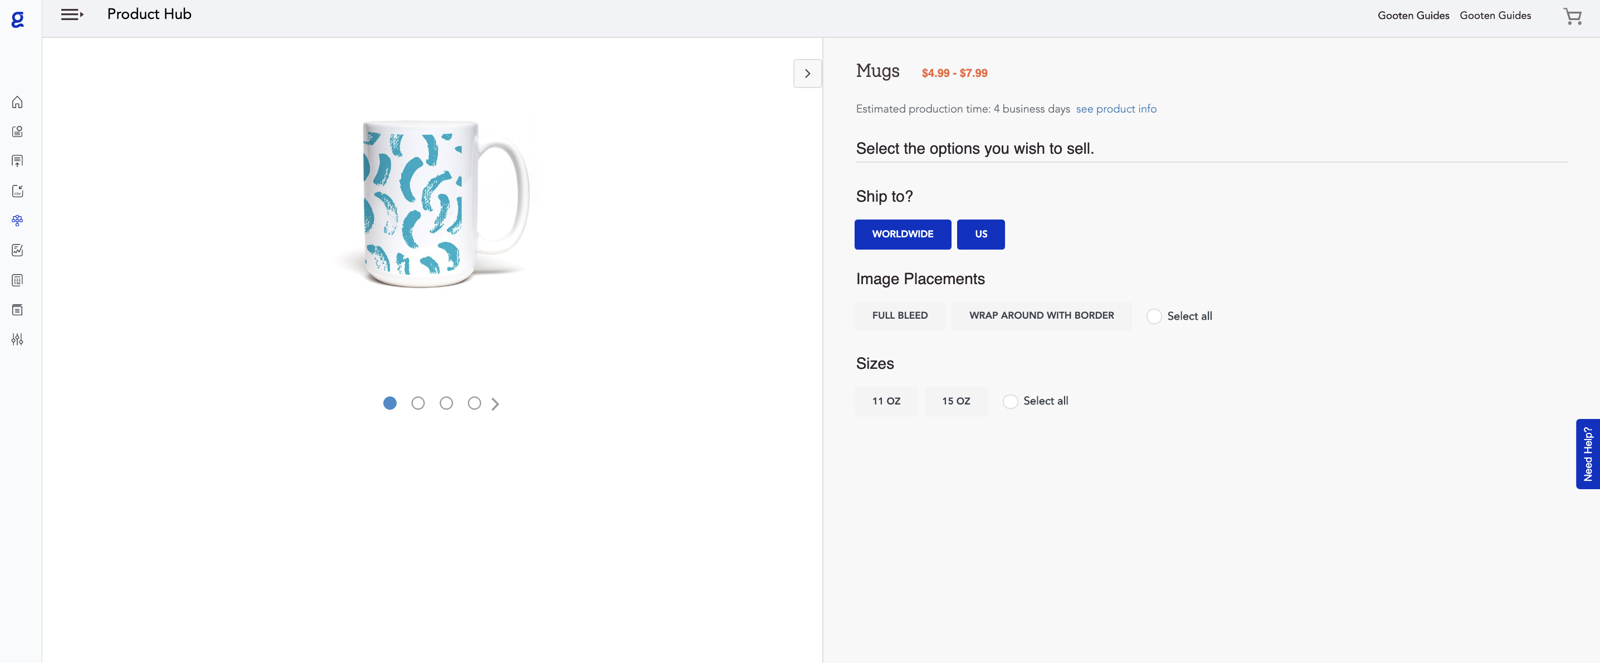Jump to the second carousel dot
Image resolution: width=1600 pixels, height=663 pixels.
pyautogui.click(x=418, y=403)
